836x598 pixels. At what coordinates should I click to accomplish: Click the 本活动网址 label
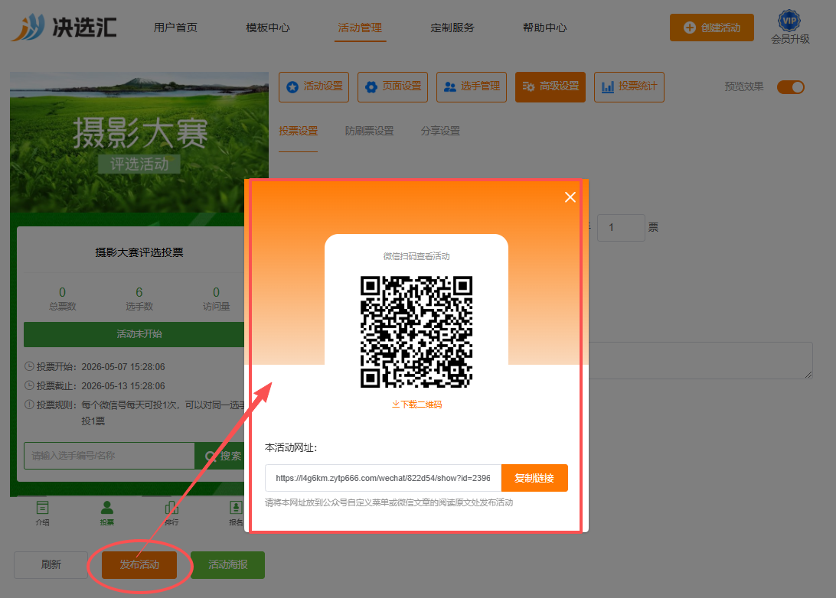coord(291,448)
